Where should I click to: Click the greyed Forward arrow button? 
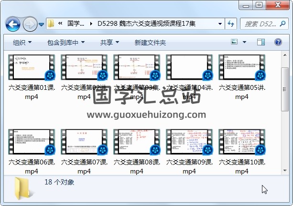coord(30,24)
